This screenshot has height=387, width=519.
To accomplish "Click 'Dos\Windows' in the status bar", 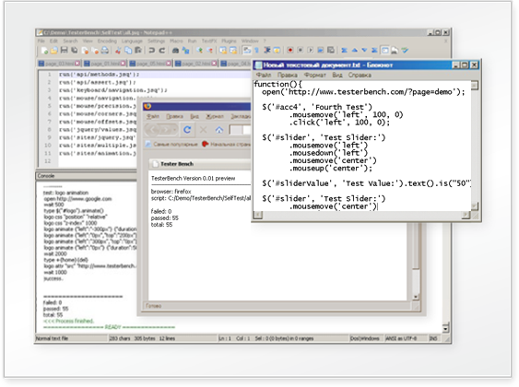I will coord(364,338).
